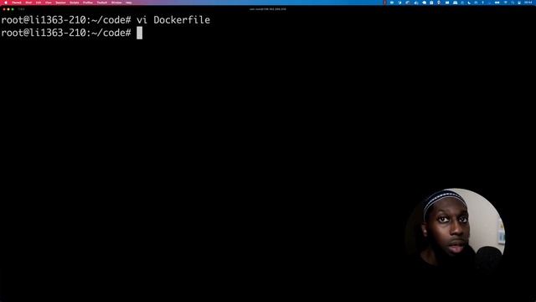Open the Scripts menu
536x302 pixels.
point(75,3)
